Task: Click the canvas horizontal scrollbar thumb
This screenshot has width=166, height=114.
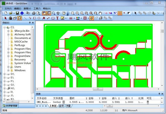Action: coord(98,89)
